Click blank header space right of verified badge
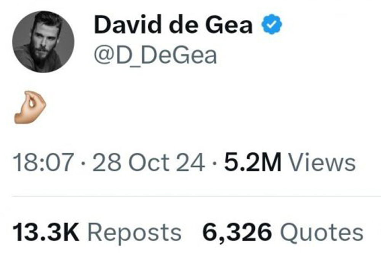Viewport: 381px width, 254px height. click(328, 26)
